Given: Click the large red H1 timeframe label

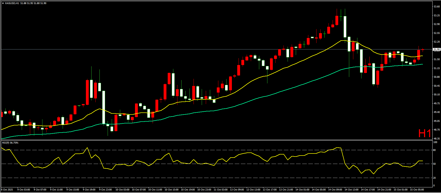Looking at the screenshot, I should pyautogui.click(x=424, y=133).
